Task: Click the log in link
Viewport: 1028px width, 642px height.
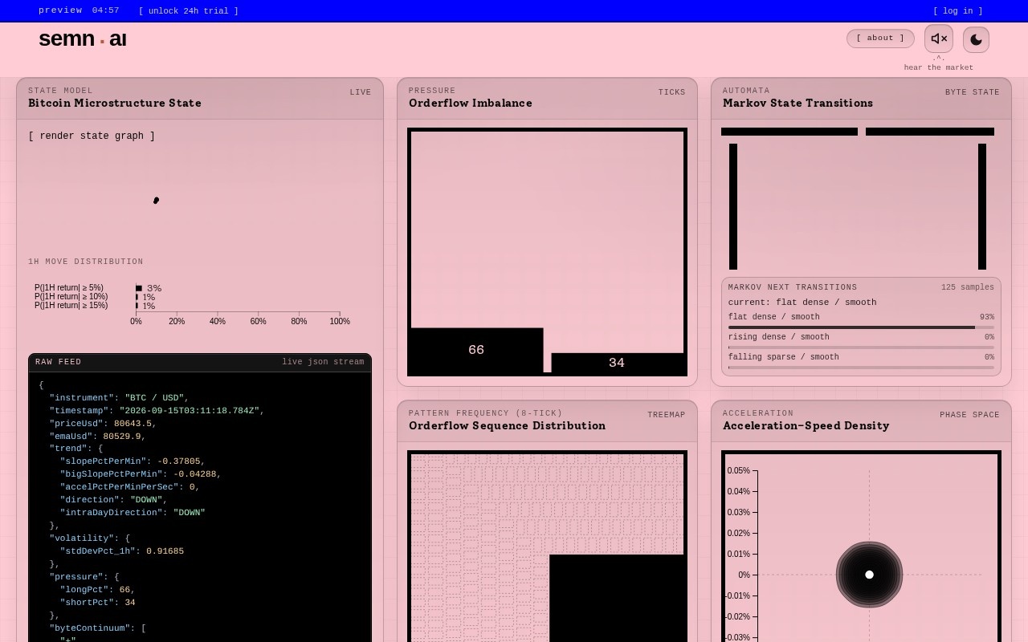Action: [957, 10]
